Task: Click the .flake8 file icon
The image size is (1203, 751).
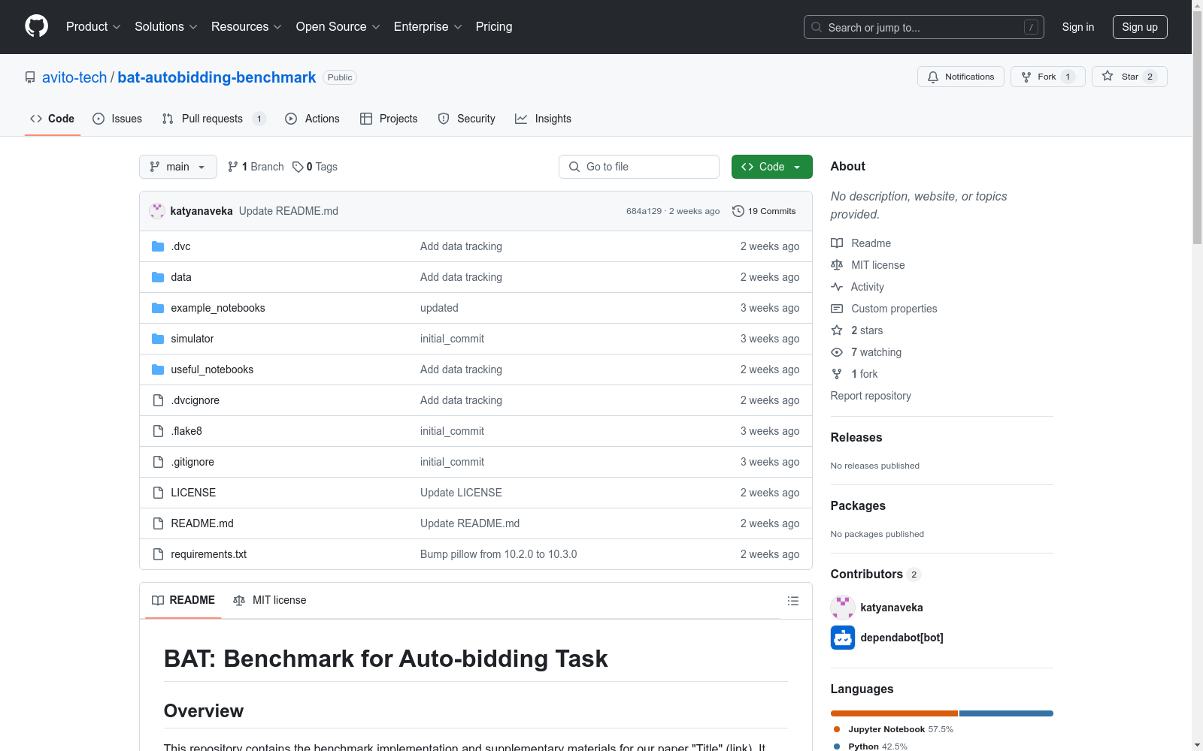Action: [158, 431]
